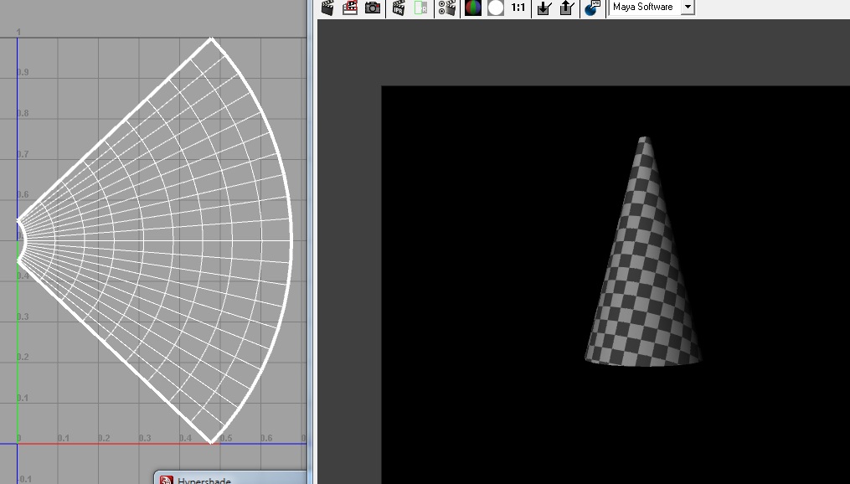Display RGB channels using the colored sphere icon
Viewport: 850px width, 484px height.
472,8
